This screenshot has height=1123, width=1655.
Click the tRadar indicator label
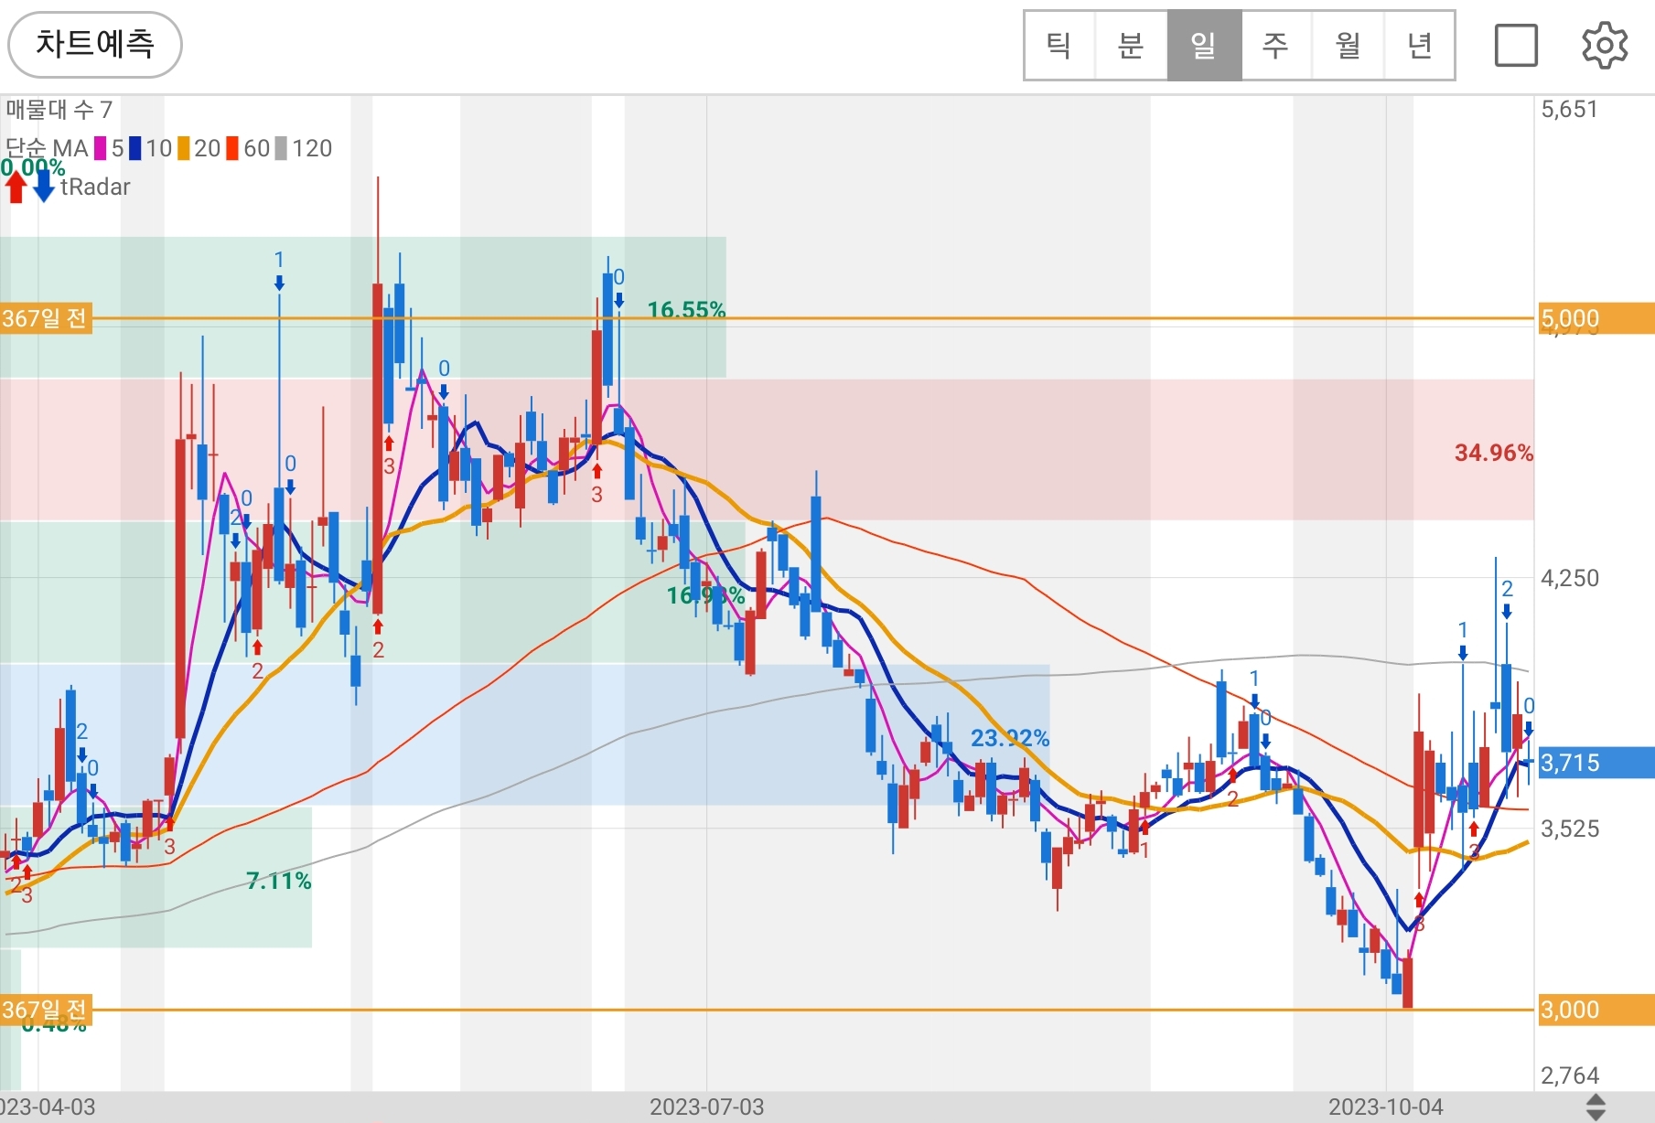[95, 187]
